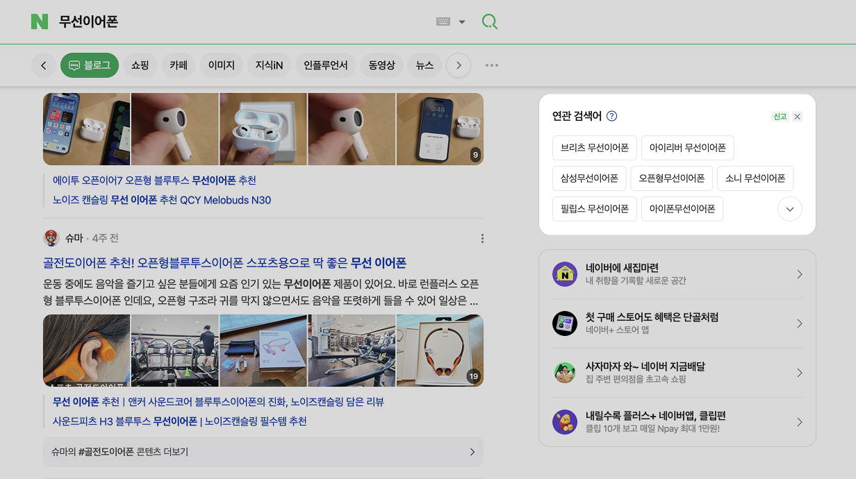The width and height of the screenshot is (856, 479).
Task: Select the 필립스 무선이어폰 keyword
Action: [595, 209]
